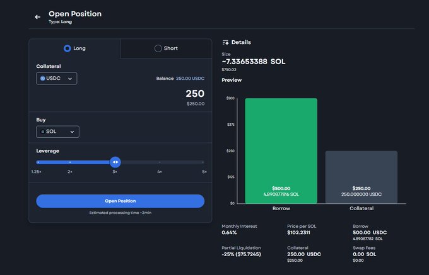
Task: Select the Long radio button
Action: tap(67, 48)
